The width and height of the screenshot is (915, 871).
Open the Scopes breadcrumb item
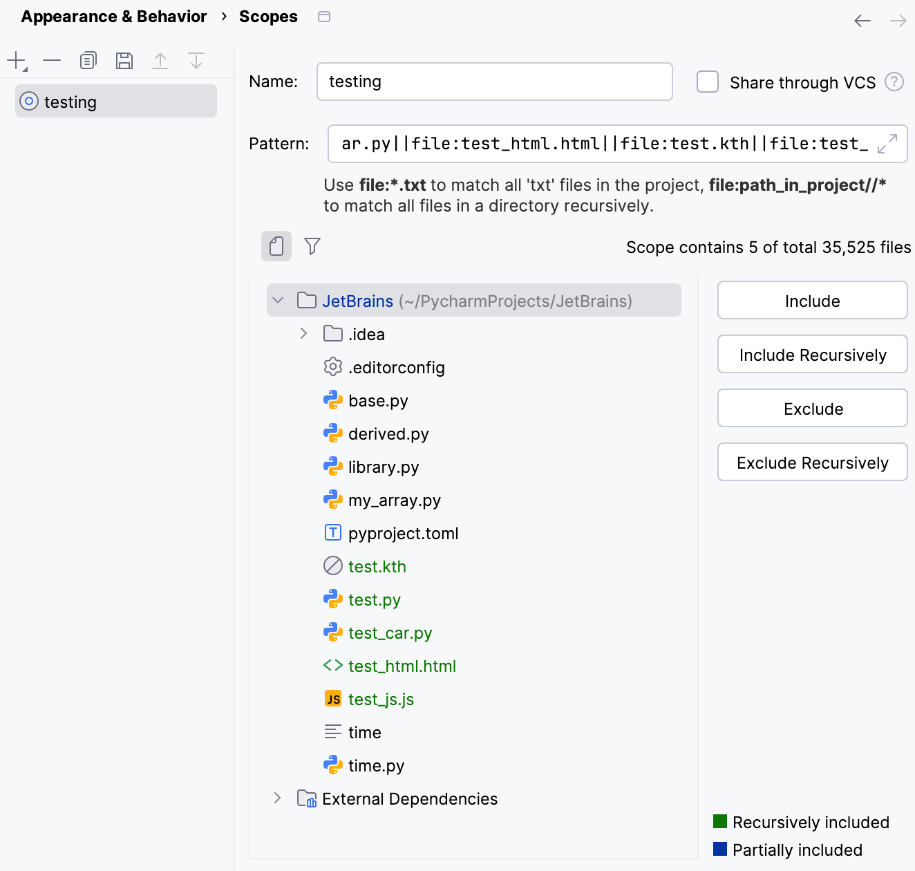click(268, 16)
